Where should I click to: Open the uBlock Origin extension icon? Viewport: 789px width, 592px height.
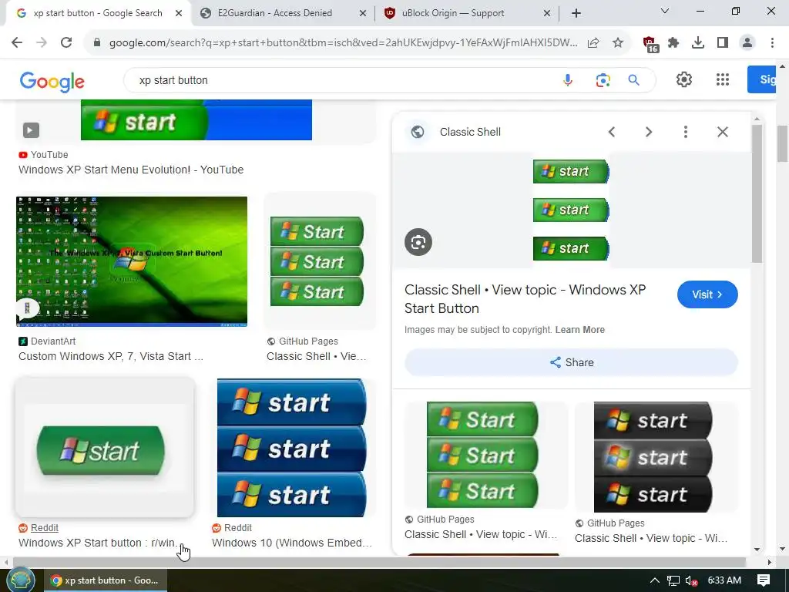[x=650, y=44]
